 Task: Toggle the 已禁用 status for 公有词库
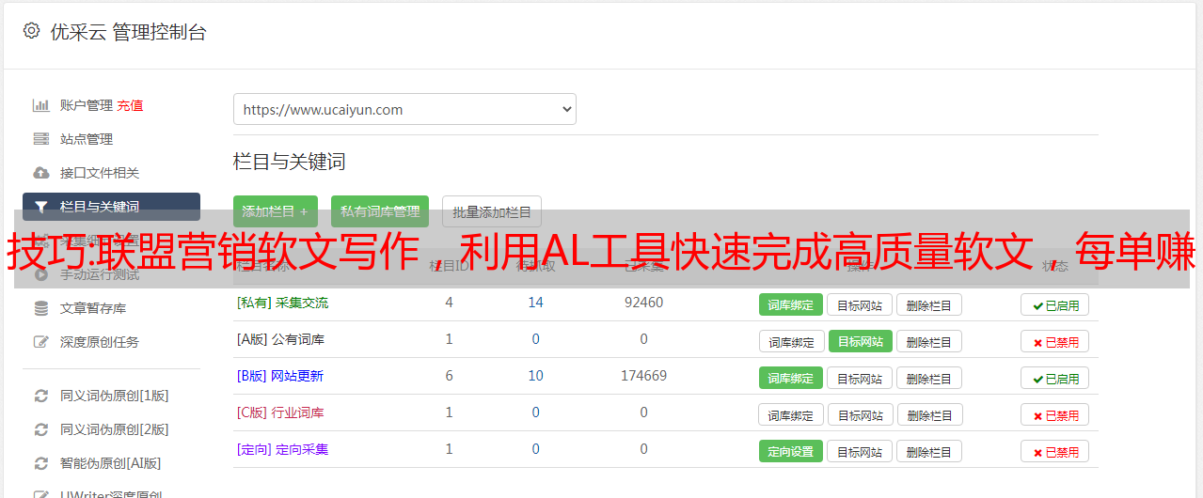[1055, 341]
